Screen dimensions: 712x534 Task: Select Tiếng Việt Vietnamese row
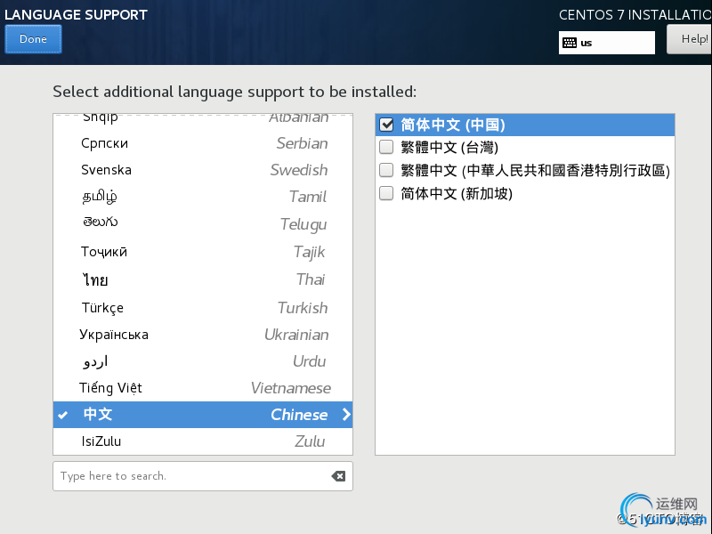pyautogui.click(x=203, y=388)
